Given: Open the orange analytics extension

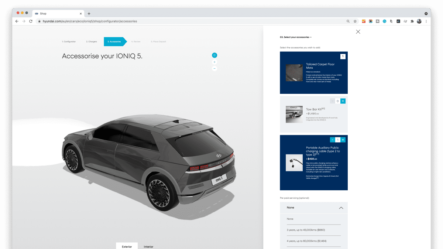Looking at the screenshot, I should (x=364, y=21).
